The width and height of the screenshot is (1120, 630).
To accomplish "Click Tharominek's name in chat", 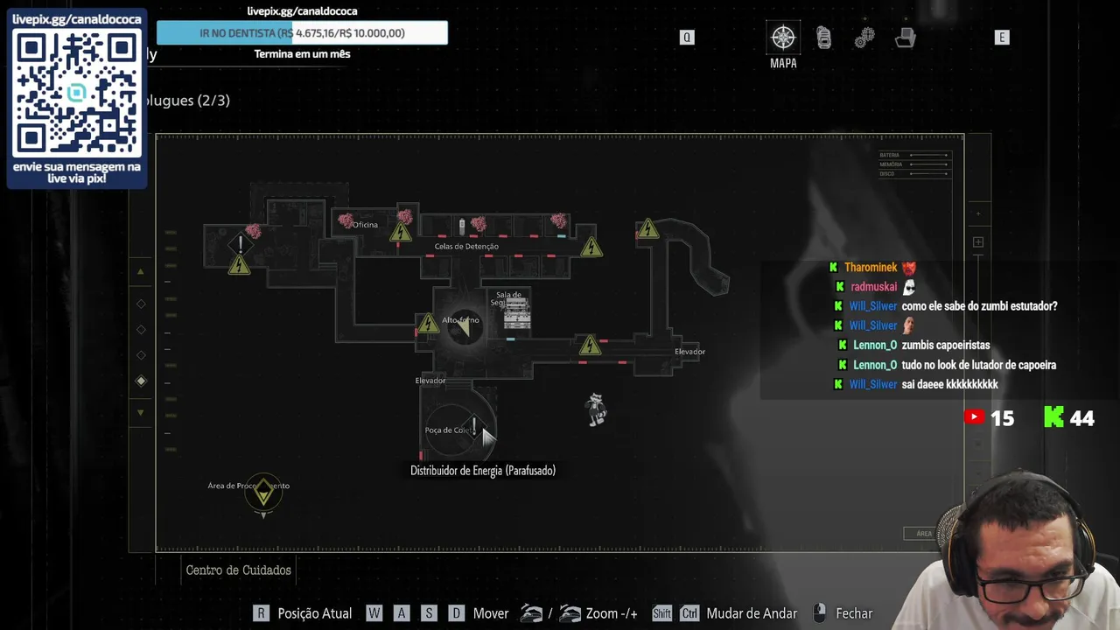I will coord(871,268).
